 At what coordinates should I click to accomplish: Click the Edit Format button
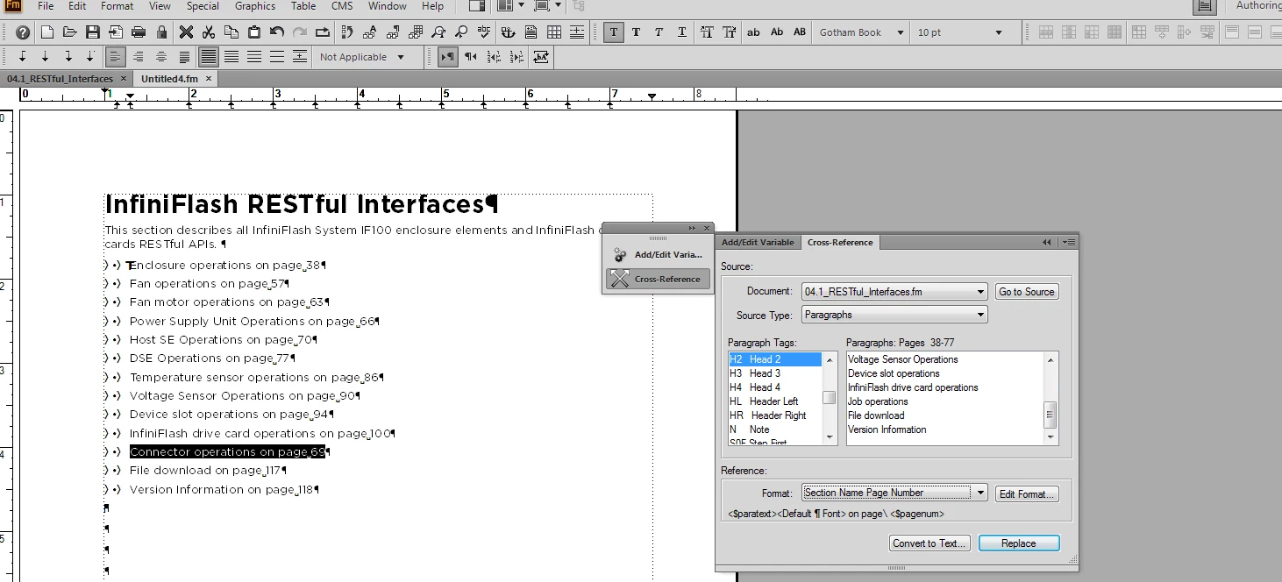(1027, 493)
